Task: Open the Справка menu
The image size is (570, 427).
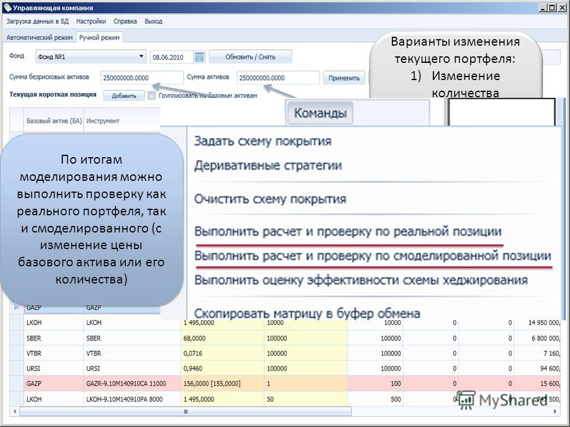Action: (125, 21)
